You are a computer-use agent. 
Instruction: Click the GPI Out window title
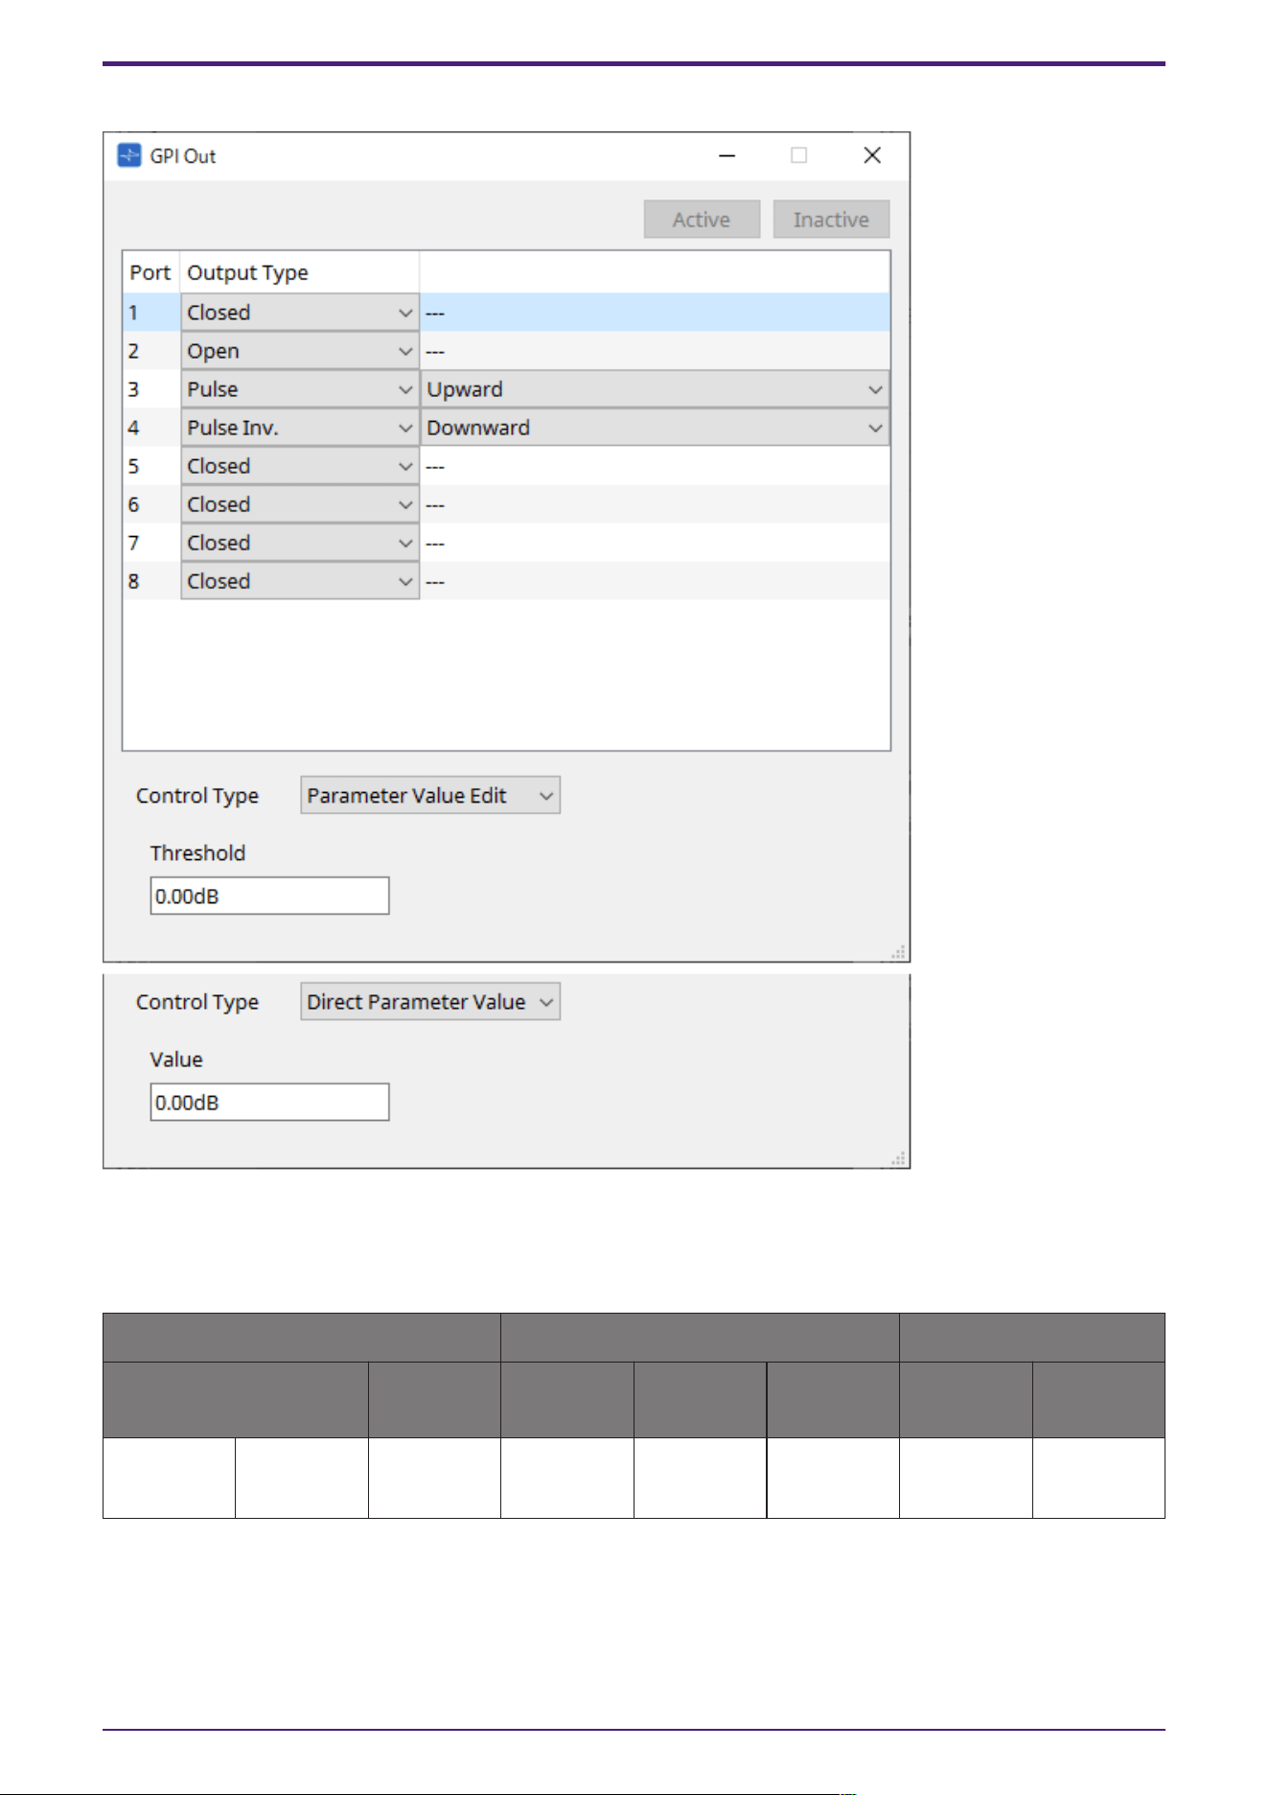[x=183, y=156]
